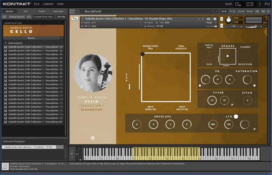The width and height of the screenshot is (272, 175).
Task: Open the instrument info icon
Action: tap(215, 19)
